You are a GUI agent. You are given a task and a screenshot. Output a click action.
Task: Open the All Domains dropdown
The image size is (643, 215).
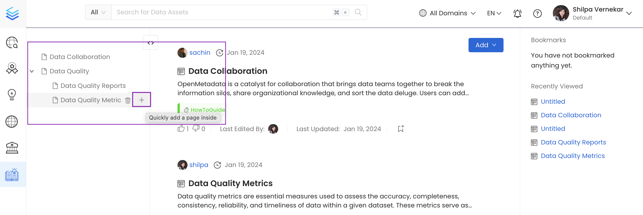coord(447,13)
